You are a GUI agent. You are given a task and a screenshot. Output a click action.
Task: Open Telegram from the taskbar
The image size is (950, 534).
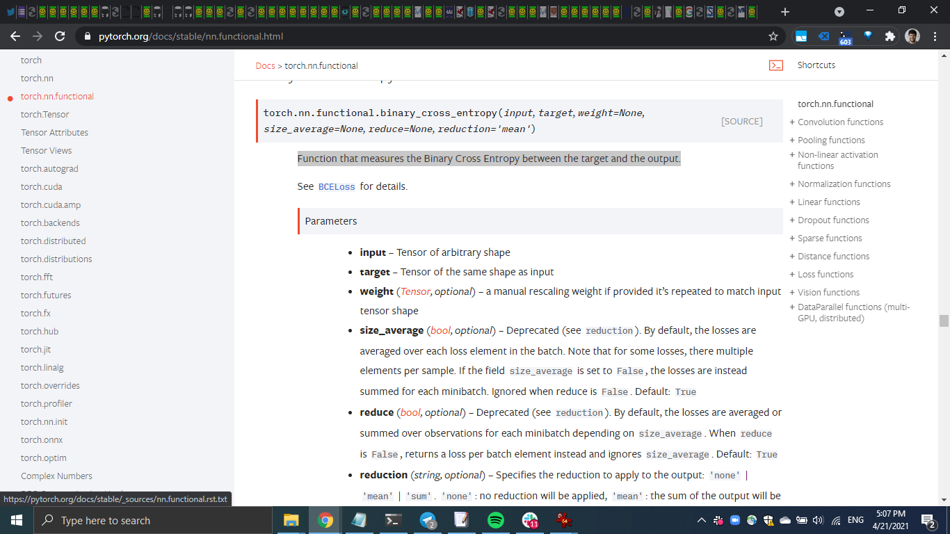(x=426, y=520)
